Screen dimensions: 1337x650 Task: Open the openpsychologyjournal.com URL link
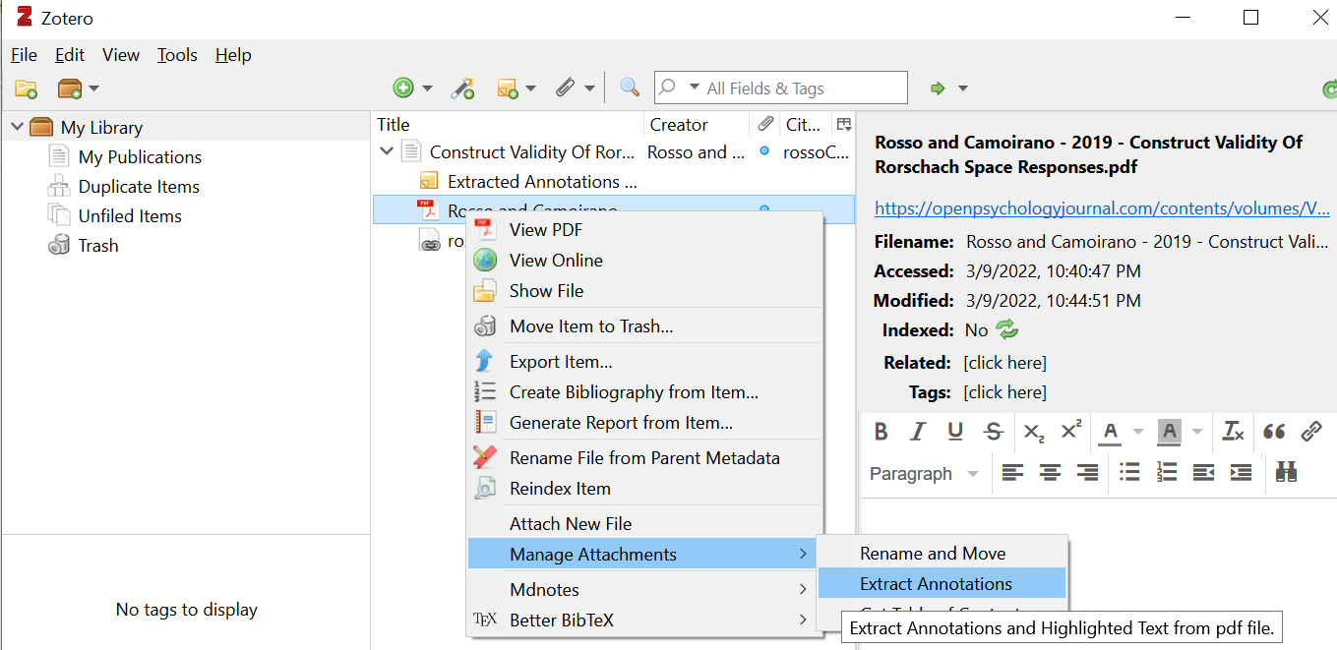[x=1102, y=208]
